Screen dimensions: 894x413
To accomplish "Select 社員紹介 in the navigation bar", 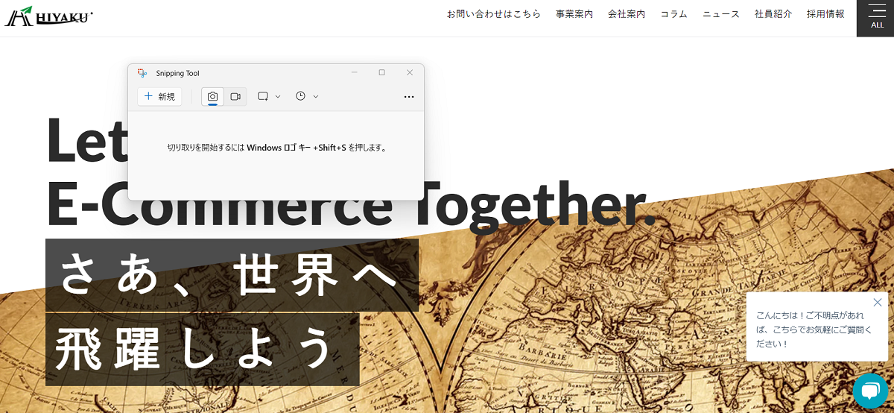I will [773, 14].
